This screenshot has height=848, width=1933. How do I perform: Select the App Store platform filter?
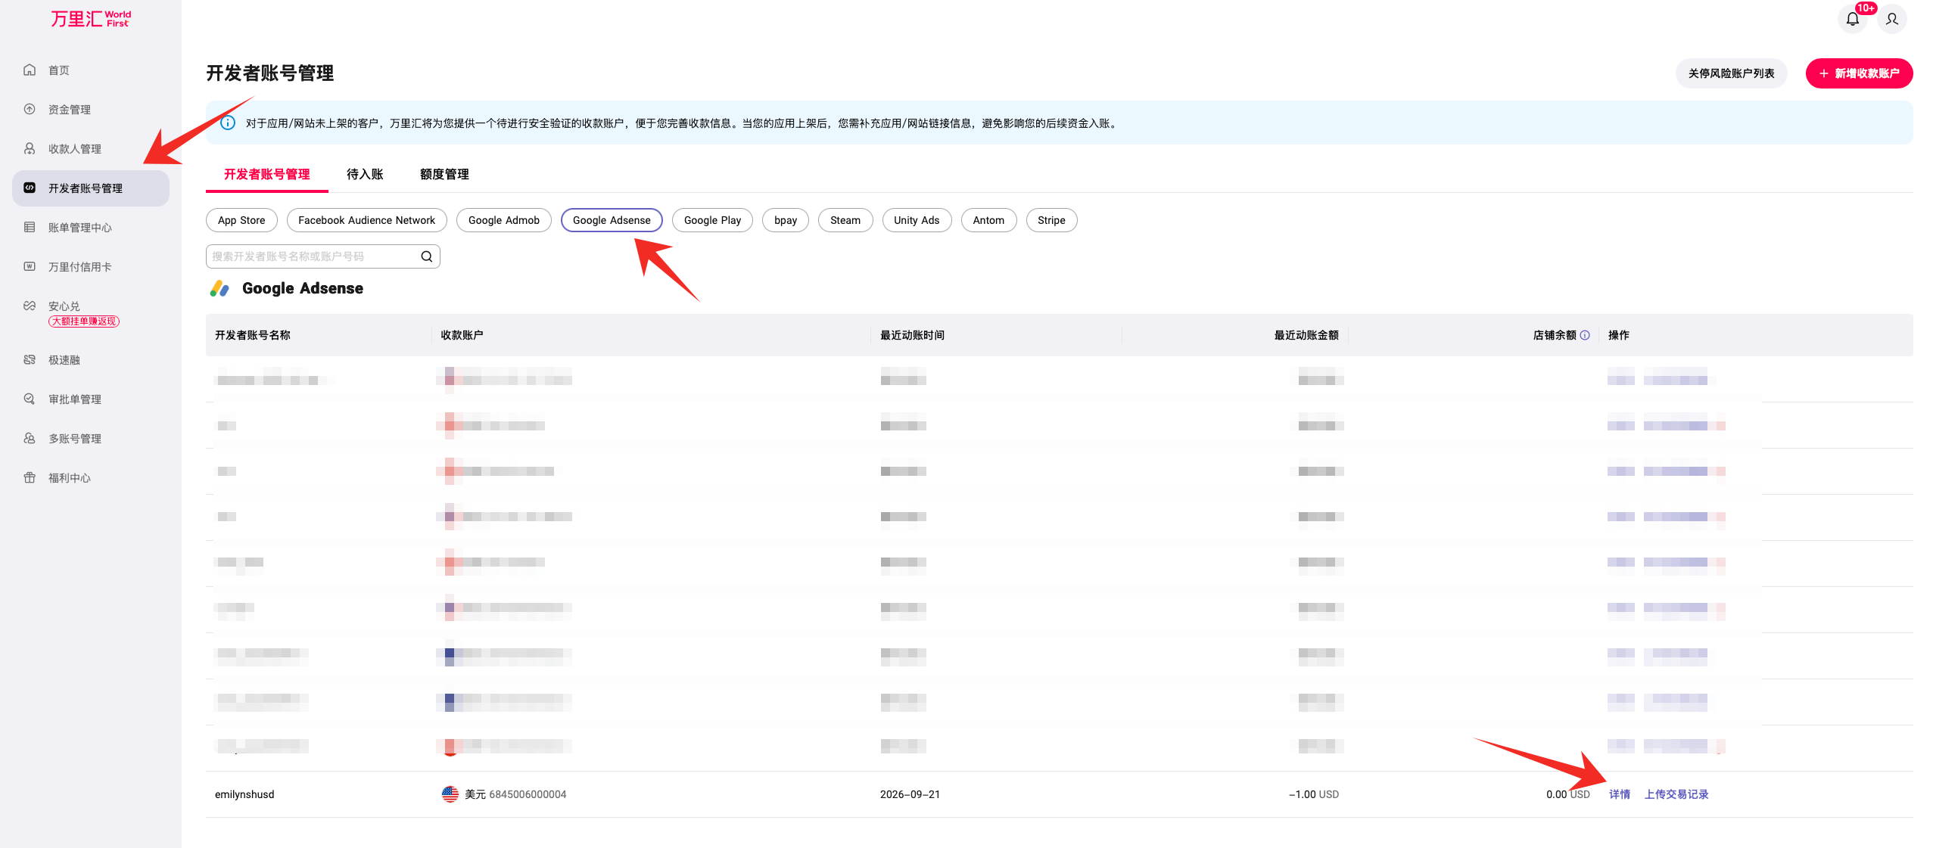pos(241,220)
